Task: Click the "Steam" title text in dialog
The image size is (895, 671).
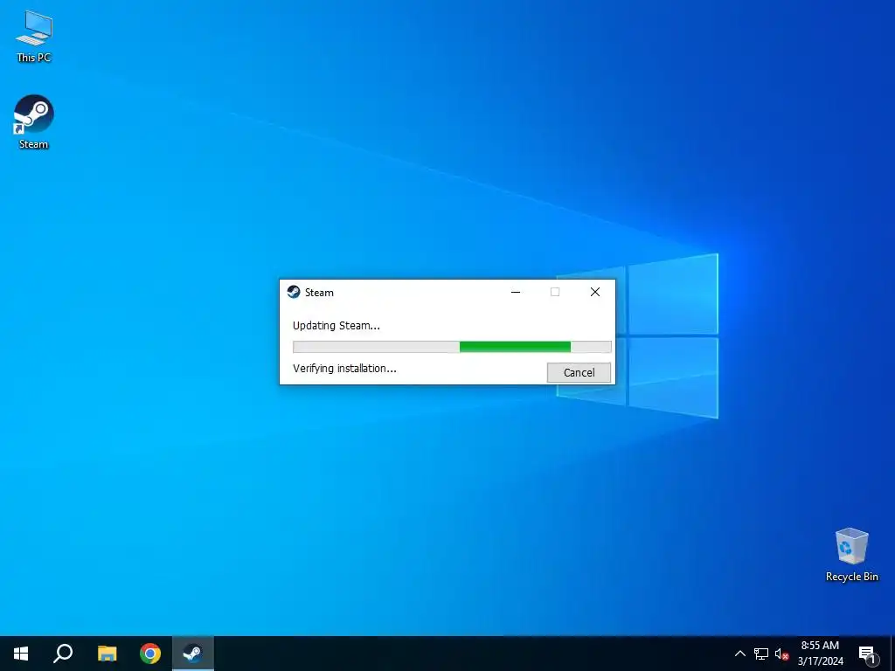Action: click(319, 293)
